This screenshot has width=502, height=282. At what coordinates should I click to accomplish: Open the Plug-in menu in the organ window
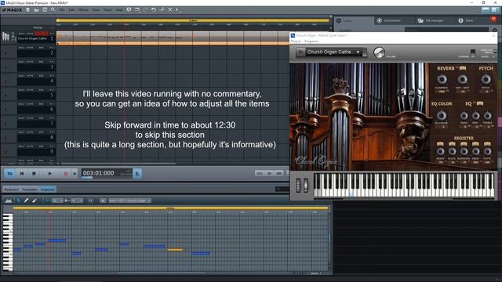click(x=296, y=42)
